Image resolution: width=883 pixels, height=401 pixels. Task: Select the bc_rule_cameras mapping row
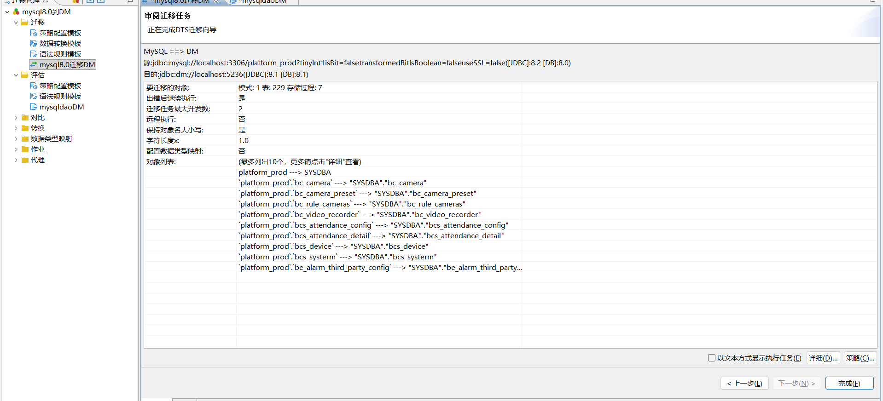[x=352, y=204]
